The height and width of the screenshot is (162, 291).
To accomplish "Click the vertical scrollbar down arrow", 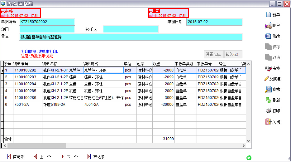I will pyautogui.click(x=248, y=141).
